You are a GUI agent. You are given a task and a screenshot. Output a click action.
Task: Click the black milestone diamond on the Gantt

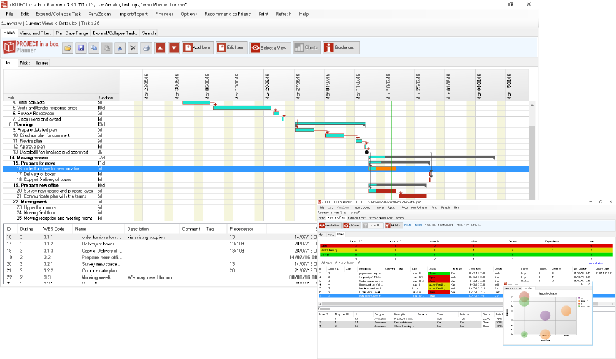(367, 152)
